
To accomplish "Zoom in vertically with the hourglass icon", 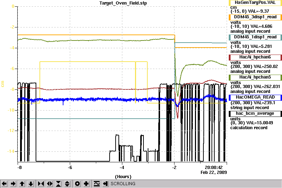I will pyautogui.click(x=59, y=184).
